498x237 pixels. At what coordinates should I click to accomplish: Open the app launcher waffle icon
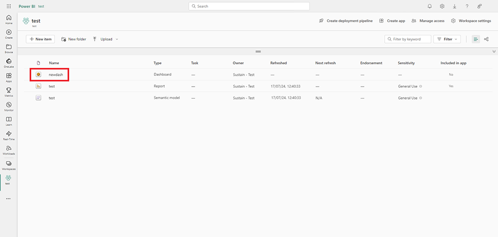click(x=8, y=6)
